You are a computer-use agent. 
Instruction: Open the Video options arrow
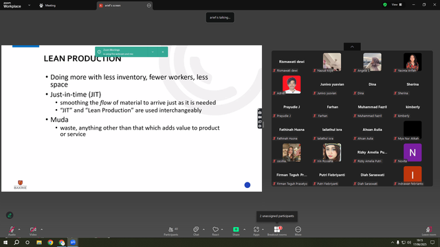click(41, 230)
